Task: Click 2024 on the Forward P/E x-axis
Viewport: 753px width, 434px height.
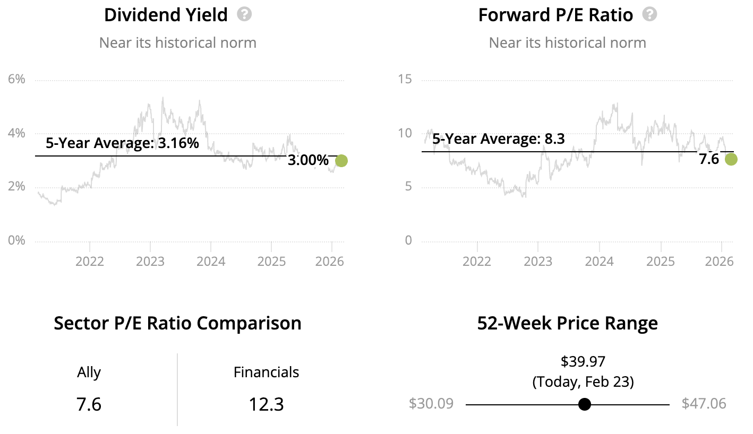Action: point(599,262)
